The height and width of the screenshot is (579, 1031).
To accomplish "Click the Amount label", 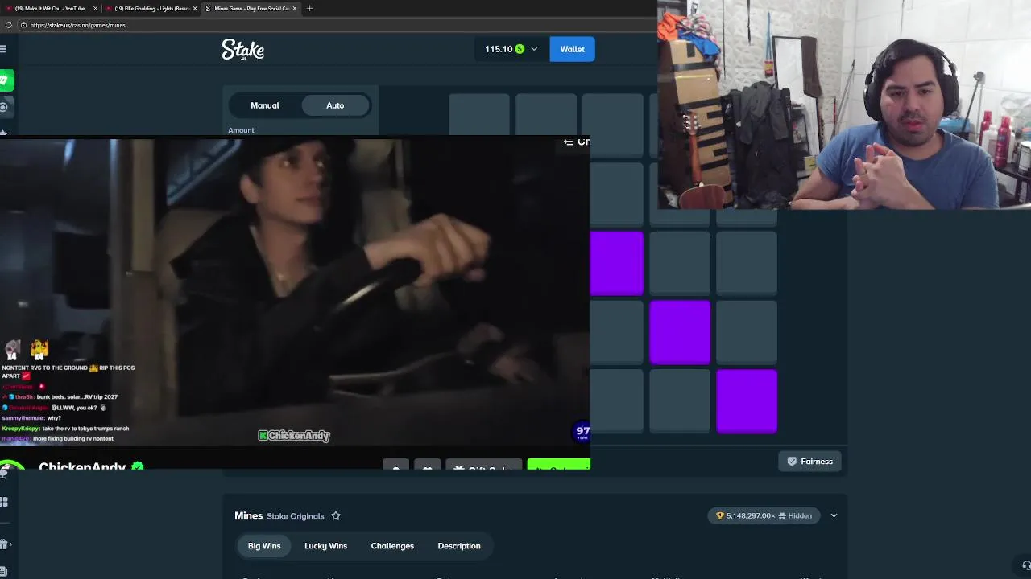I will 241,130.
